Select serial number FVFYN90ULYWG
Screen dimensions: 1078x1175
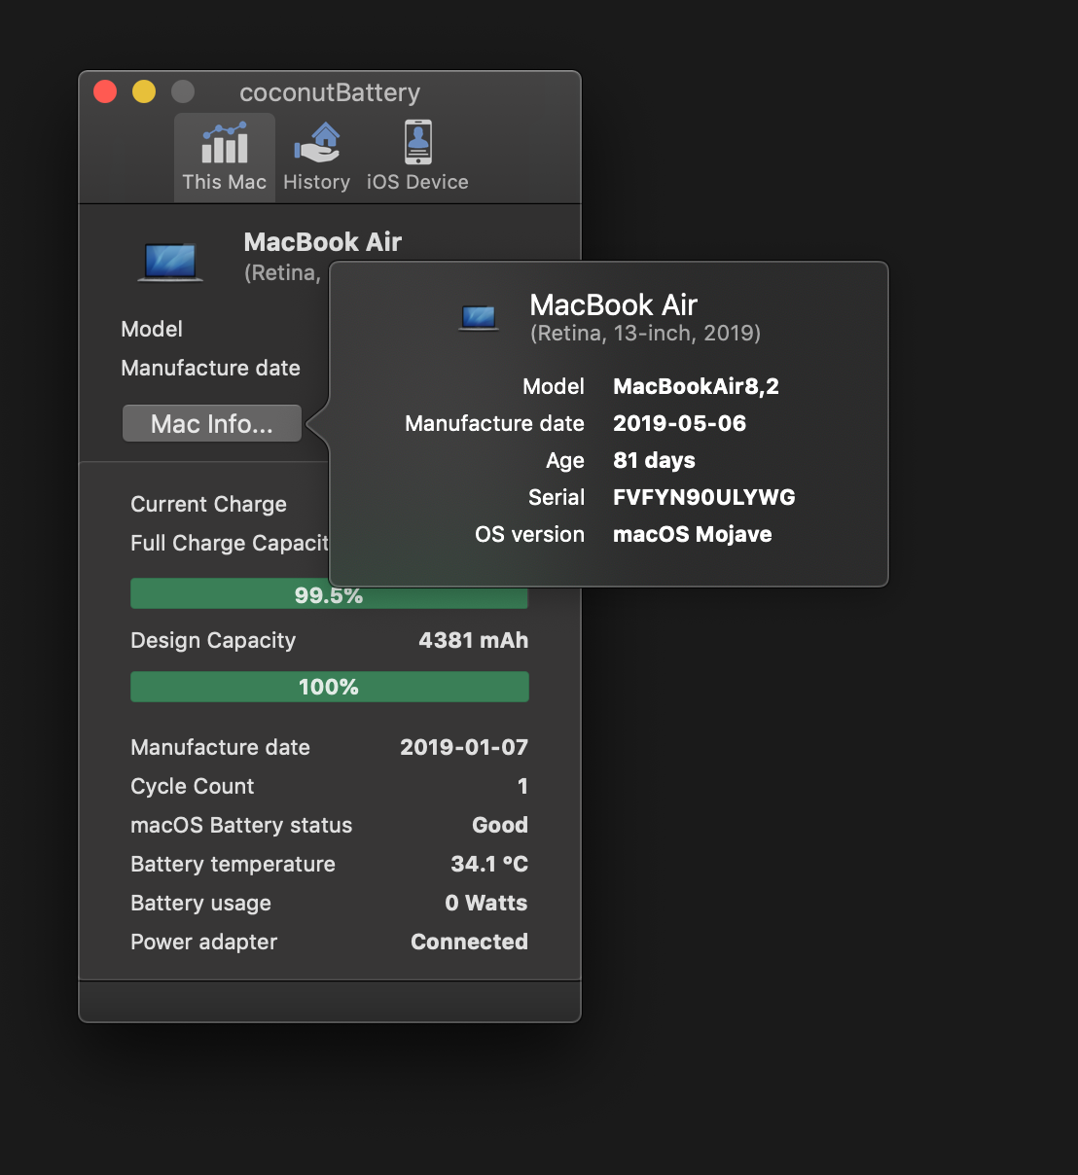[703, 497]
